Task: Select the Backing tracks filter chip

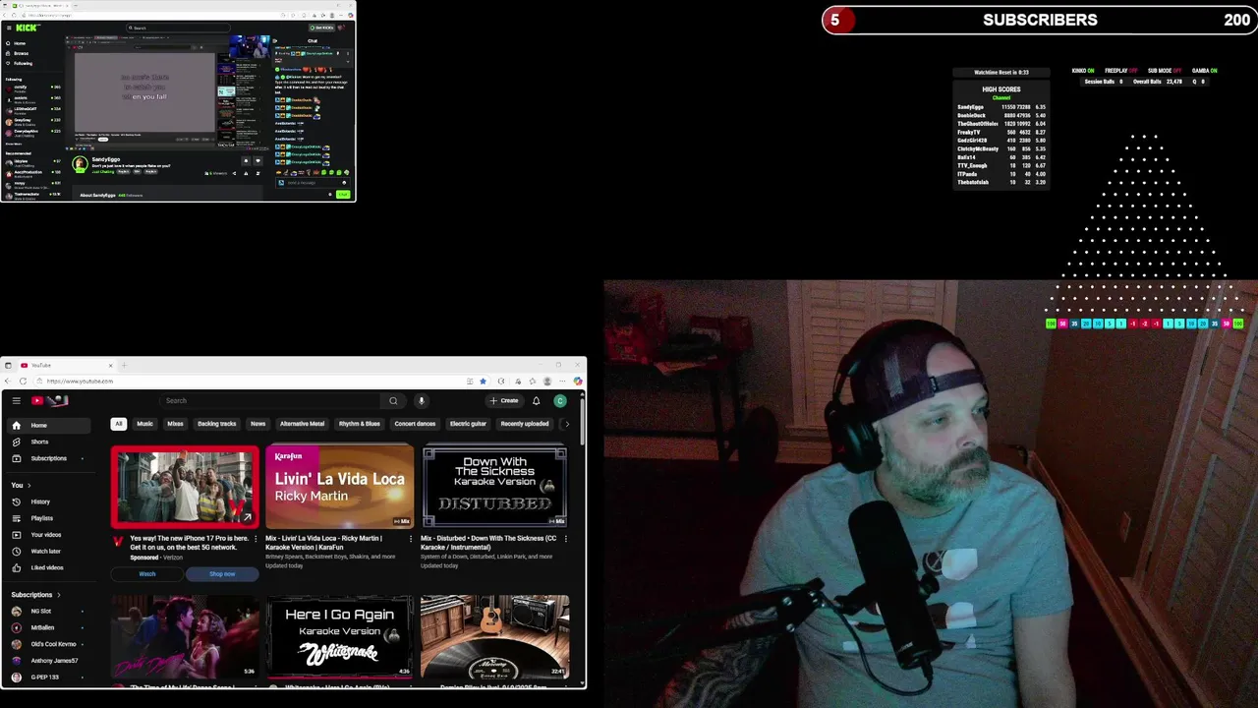Action: pyautogui.click(x=216, y=424)
